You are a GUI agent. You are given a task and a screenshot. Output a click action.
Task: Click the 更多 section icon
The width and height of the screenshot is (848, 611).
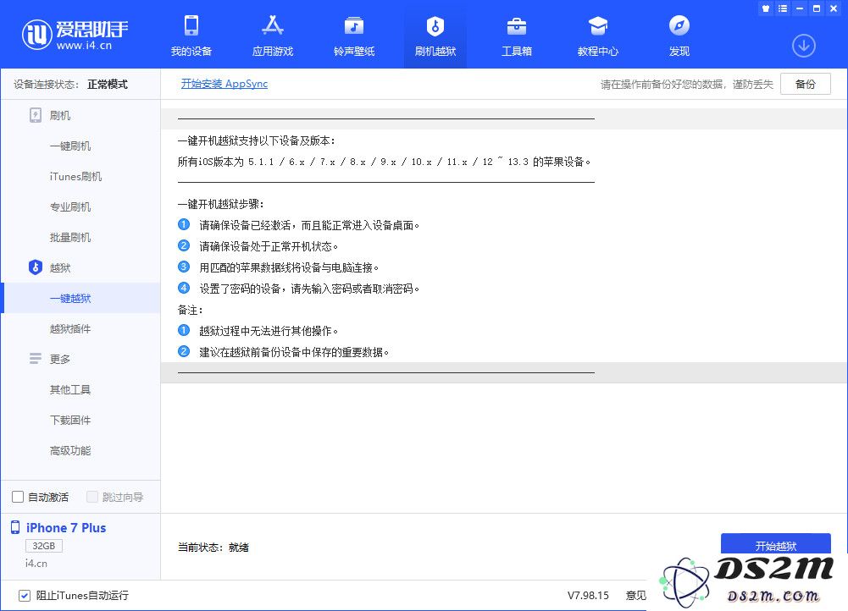[35, 359]
